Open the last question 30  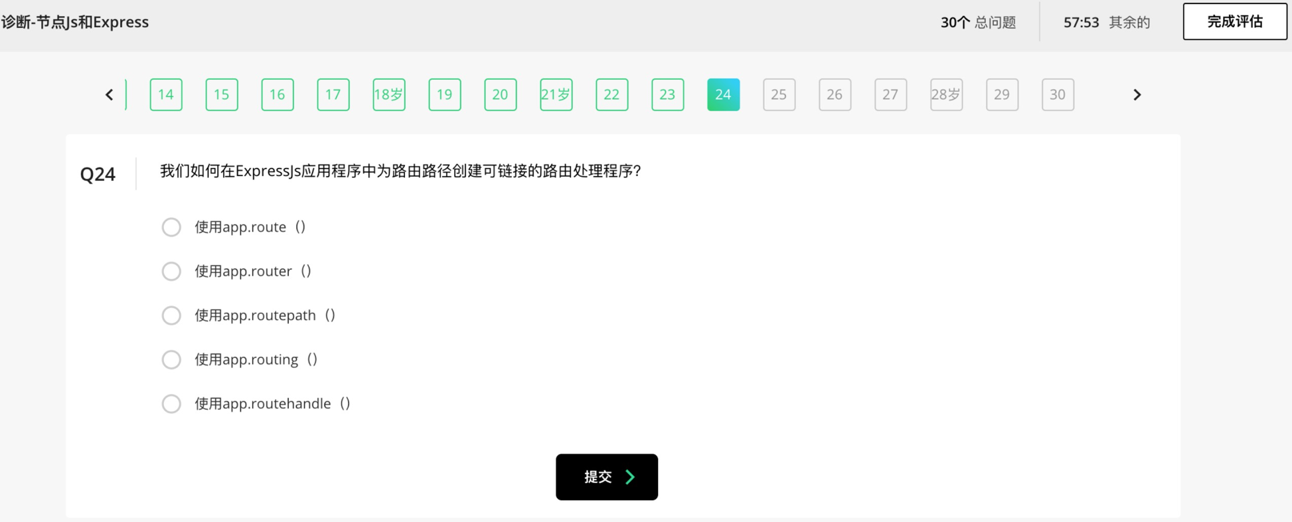1058,95
